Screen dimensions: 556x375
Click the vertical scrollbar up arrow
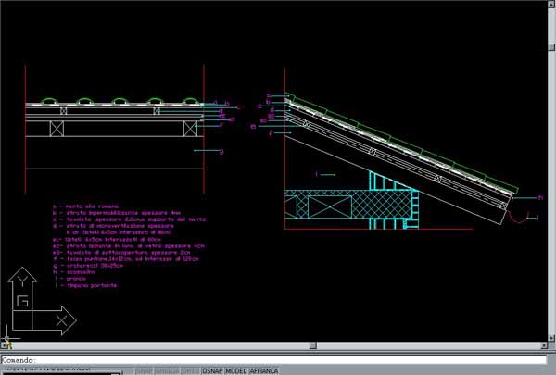551,6
